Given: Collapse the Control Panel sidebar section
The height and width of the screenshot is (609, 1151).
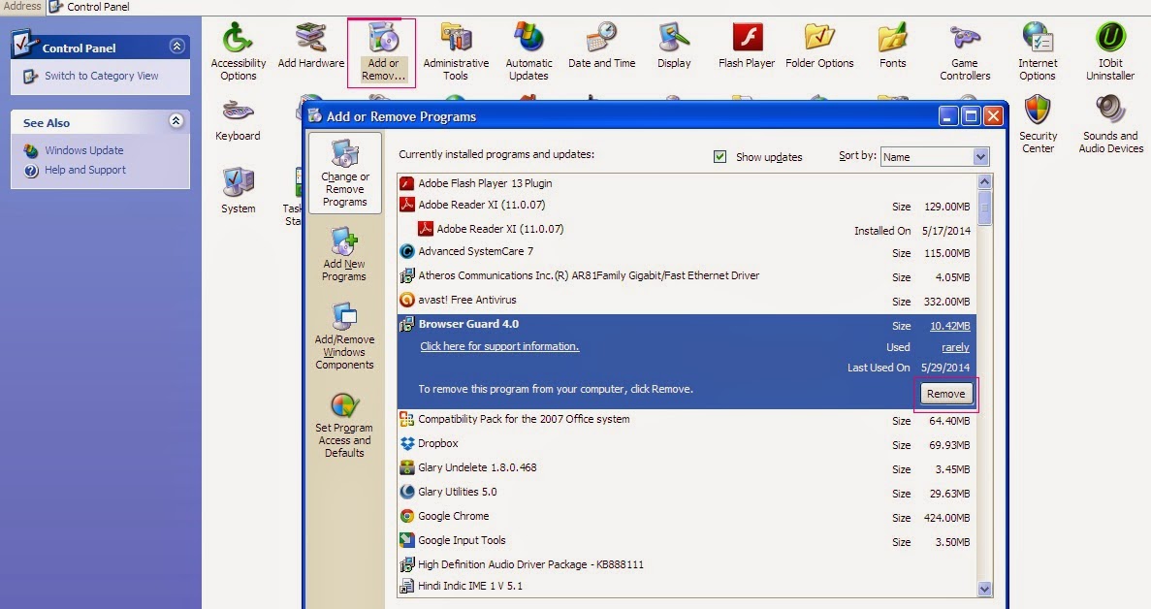Looking at the screenshot, I should 176,47.
